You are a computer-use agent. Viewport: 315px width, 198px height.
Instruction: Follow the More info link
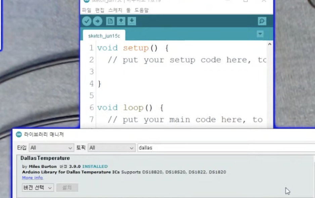point(32,178)
